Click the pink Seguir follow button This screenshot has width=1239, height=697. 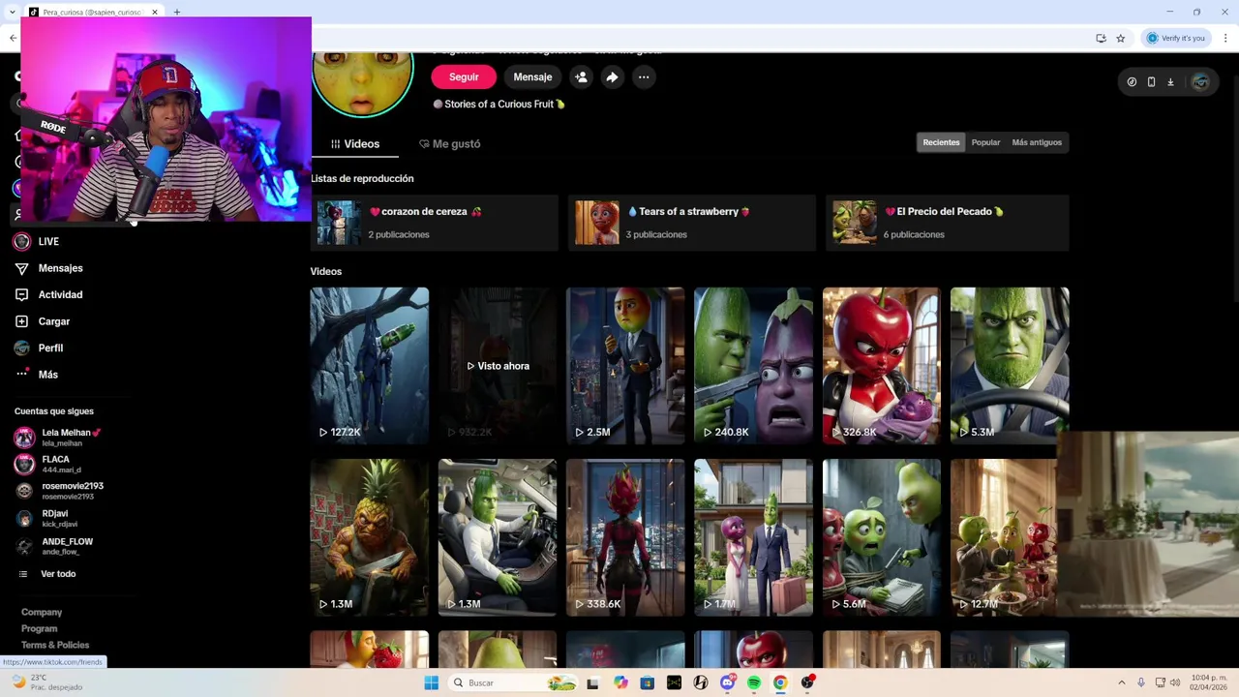[464, 77]
